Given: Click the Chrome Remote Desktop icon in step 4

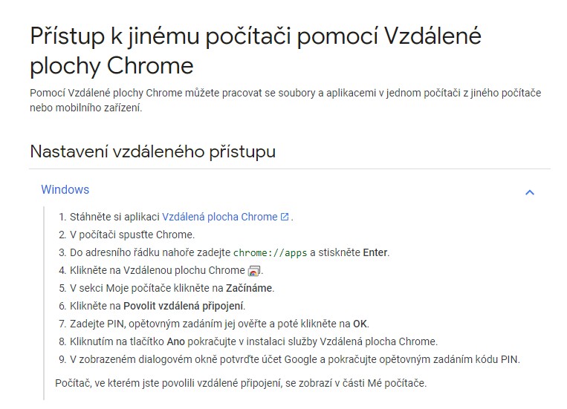Looking at the screenshot, I should coord(254,271).
